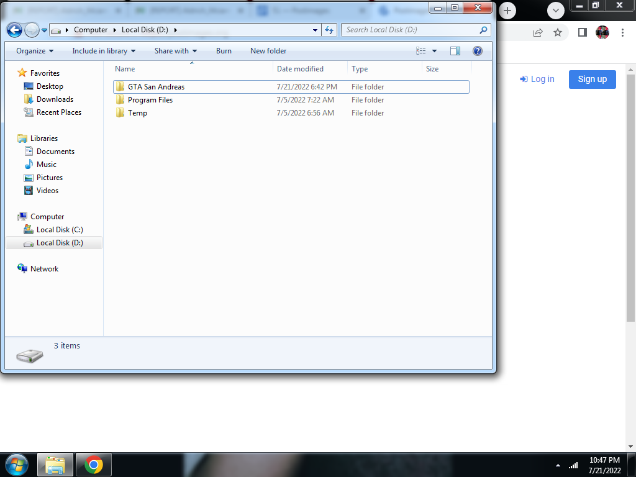Create a New folder from command bar
Viewport: 636px width, 477px height.
coord(268,51)
